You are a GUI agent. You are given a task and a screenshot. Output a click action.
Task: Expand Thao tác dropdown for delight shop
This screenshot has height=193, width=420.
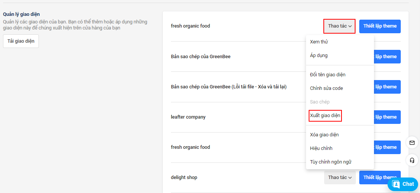pos(340,178)
